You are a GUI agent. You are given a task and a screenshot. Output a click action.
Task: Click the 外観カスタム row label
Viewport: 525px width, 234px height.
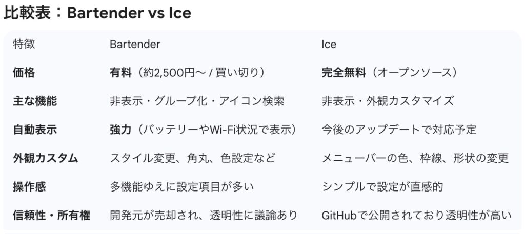[46, 158]
